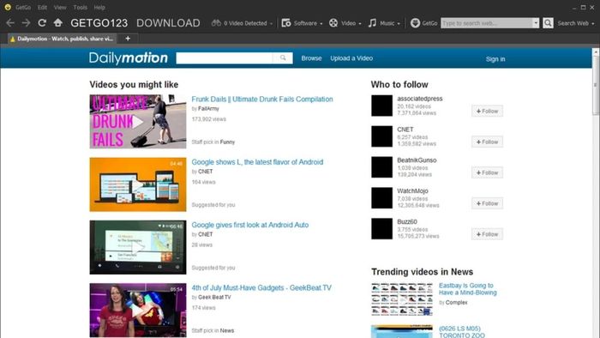Open the Tools menu

pyautogui.click(x=80, y=7)
